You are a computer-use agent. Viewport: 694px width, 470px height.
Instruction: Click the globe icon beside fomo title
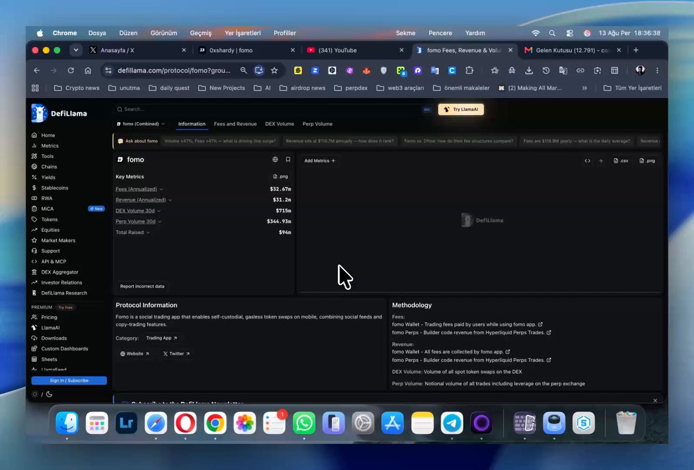pyautogui.click(x=275, y=160)
